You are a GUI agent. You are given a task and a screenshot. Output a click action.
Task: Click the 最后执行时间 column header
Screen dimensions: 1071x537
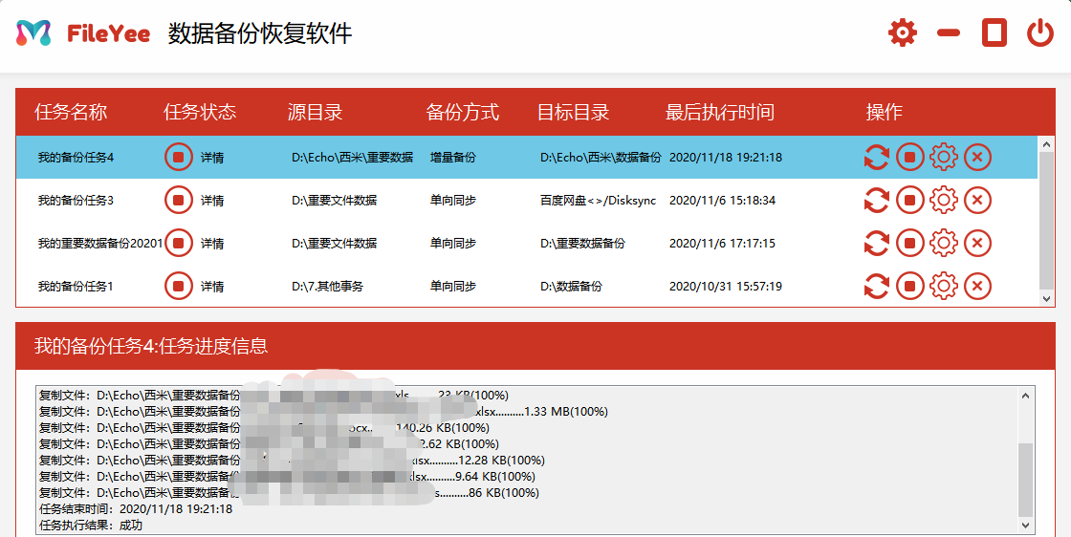(719, 112)
